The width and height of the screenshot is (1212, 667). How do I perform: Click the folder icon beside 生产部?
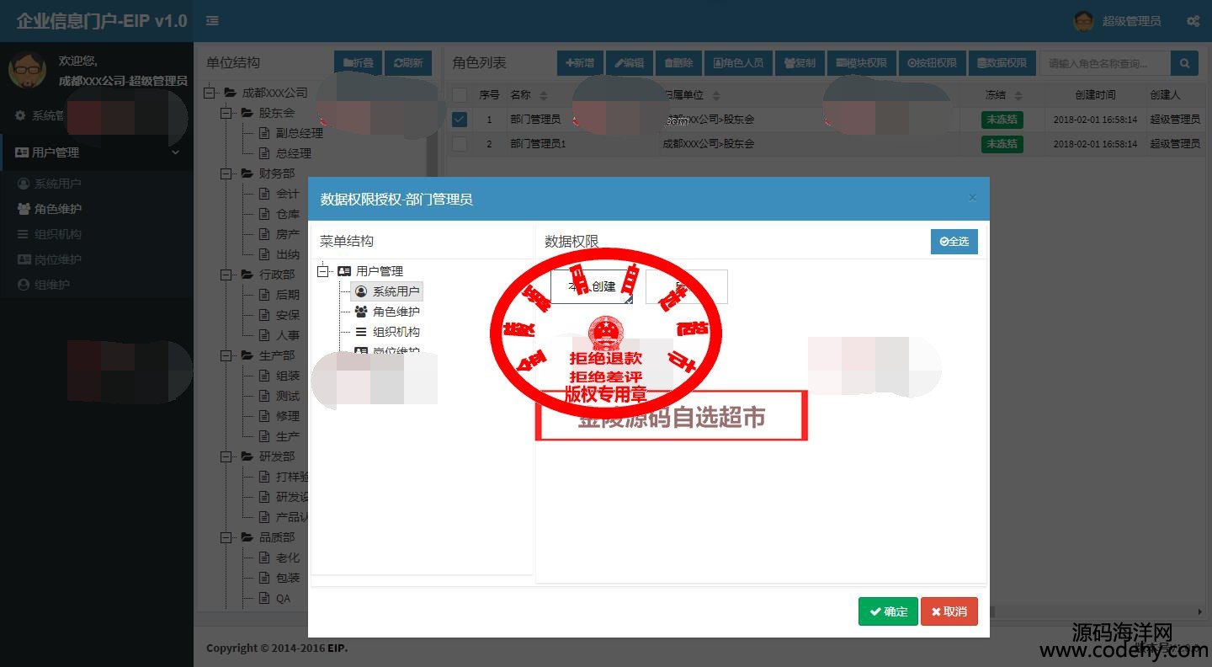247,355
